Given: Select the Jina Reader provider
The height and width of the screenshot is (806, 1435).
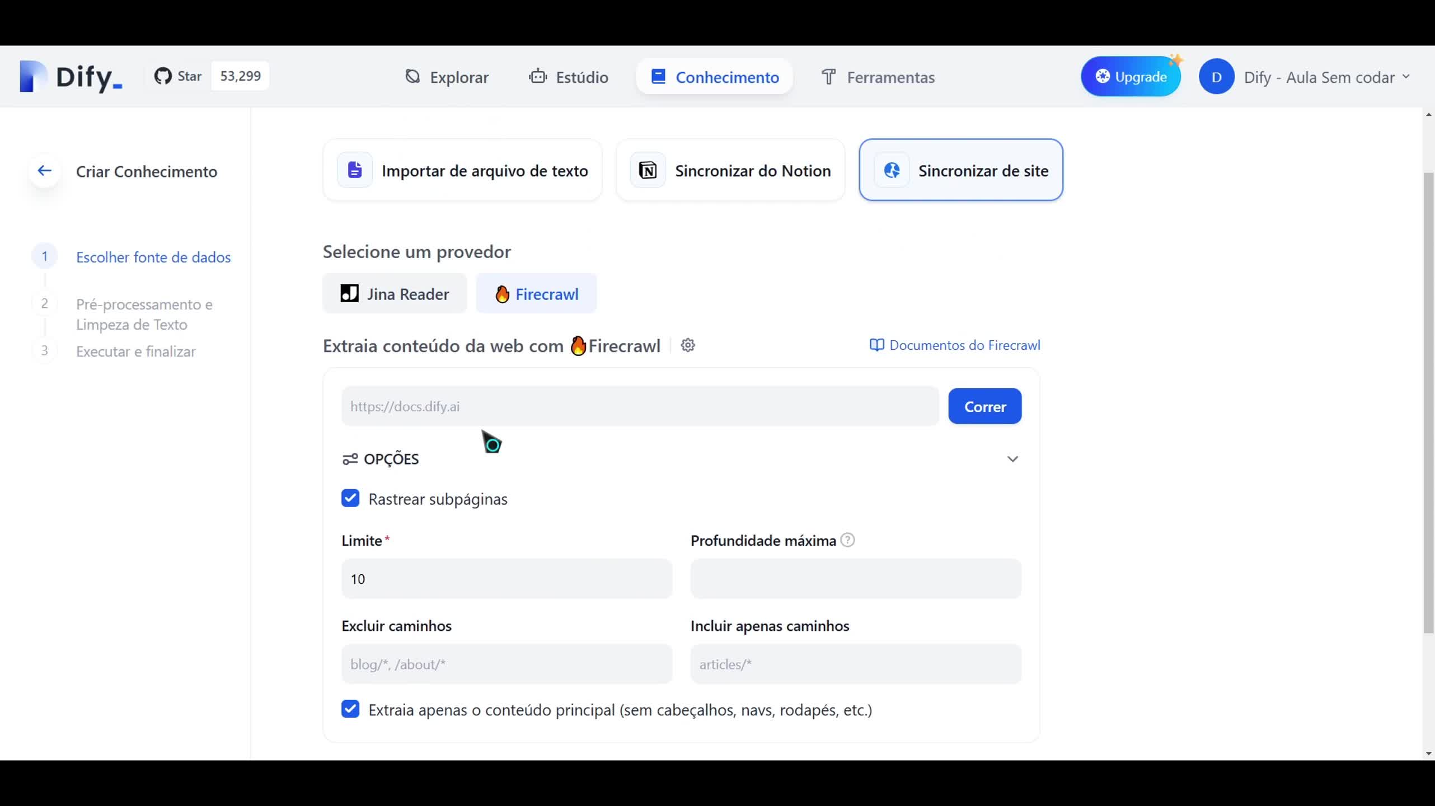Looking at the screenshot, I should [394, 293].
